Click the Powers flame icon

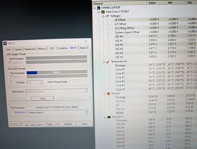[108, 94]
